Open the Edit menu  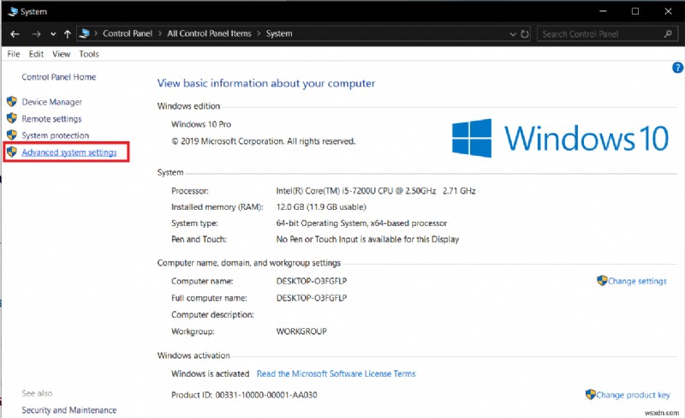pos(36,54)
